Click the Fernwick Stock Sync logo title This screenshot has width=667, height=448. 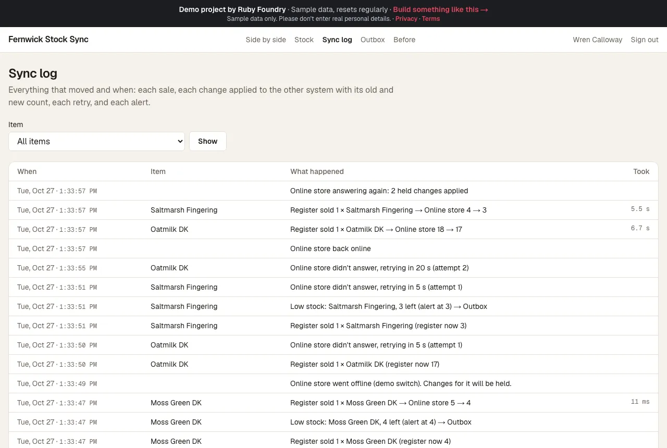pyautogui.click(x=48, y=40)
